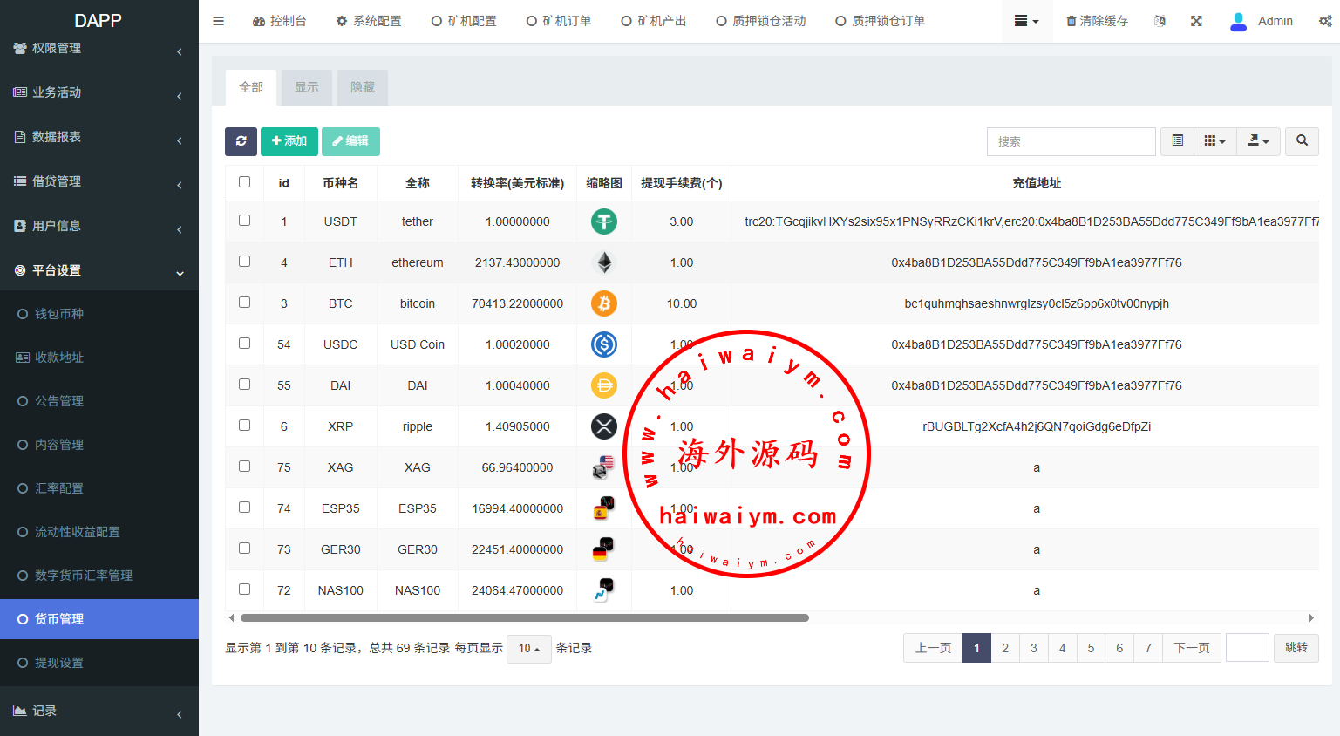The image size is (1340, 736).
Task: Toggle the table card view icon
Action: (x=1177, y=141)
